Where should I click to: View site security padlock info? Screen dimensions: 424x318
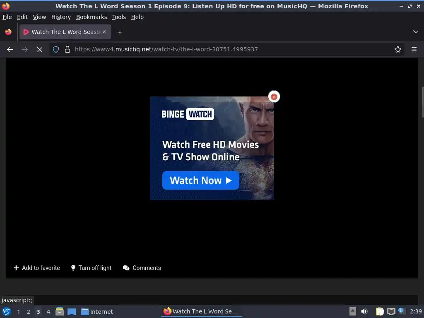tap(67, 49)
